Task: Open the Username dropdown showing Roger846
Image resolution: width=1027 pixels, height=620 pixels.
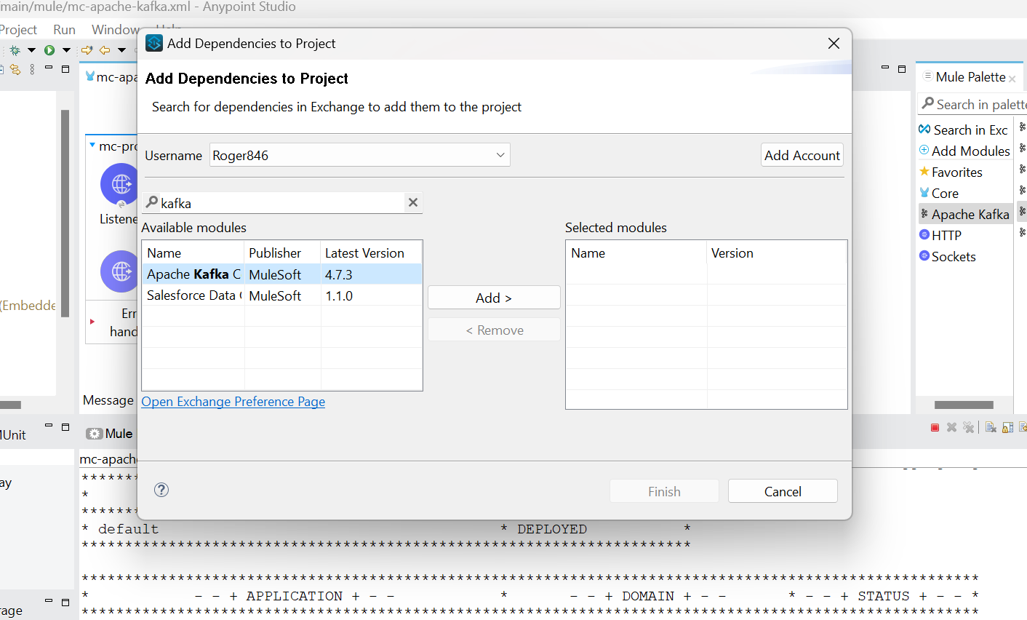Action: pos(359,155)
